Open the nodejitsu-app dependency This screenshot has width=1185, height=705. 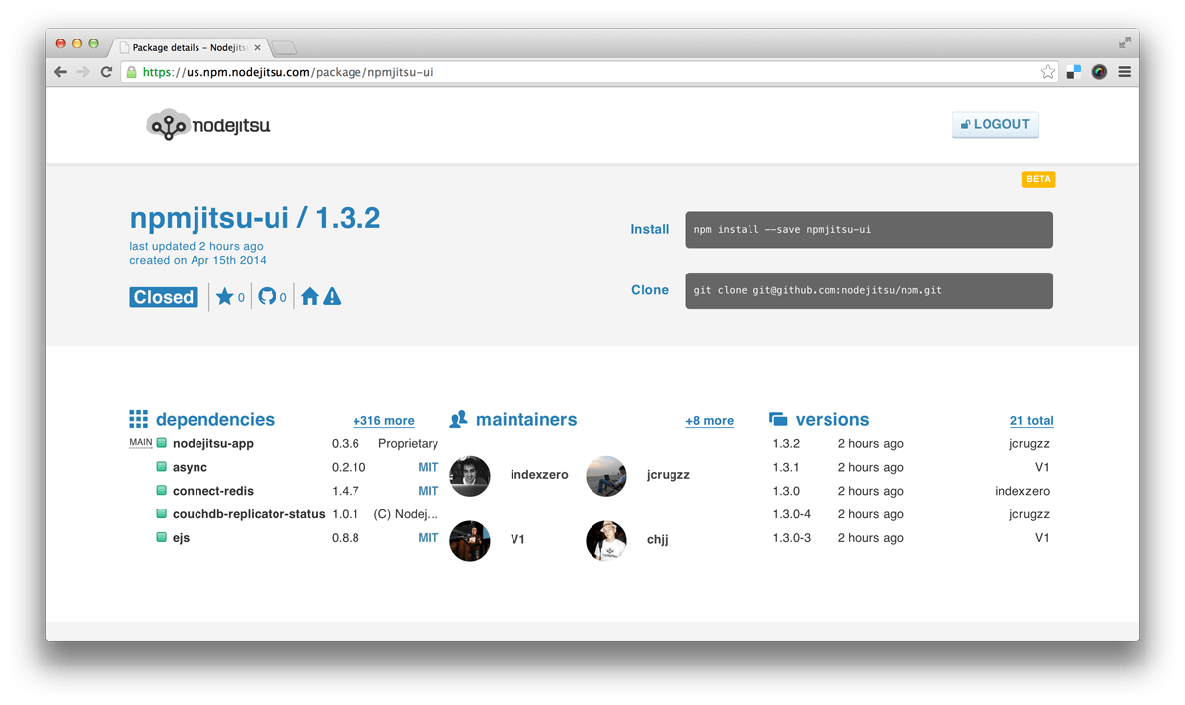213,444
